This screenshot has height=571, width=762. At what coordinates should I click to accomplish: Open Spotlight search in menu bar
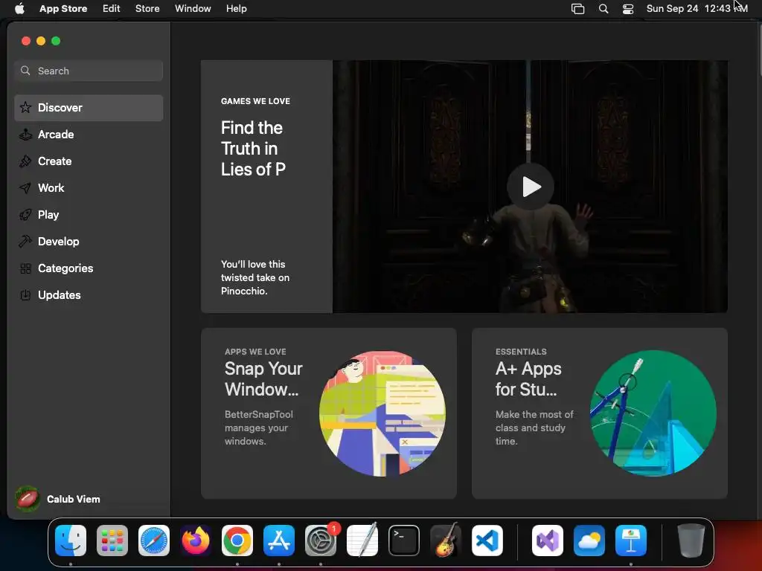tap(603, 9)
